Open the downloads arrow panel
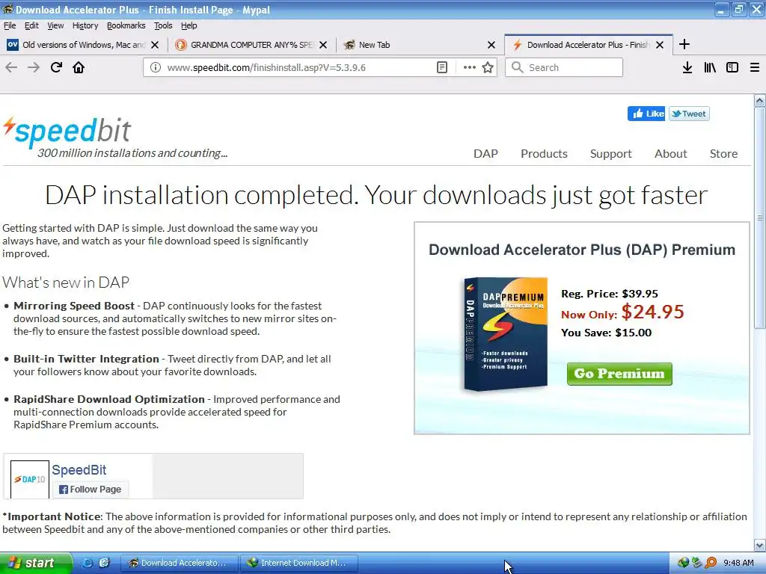Screen dimensions: 766x574 [x=687, y=67]
